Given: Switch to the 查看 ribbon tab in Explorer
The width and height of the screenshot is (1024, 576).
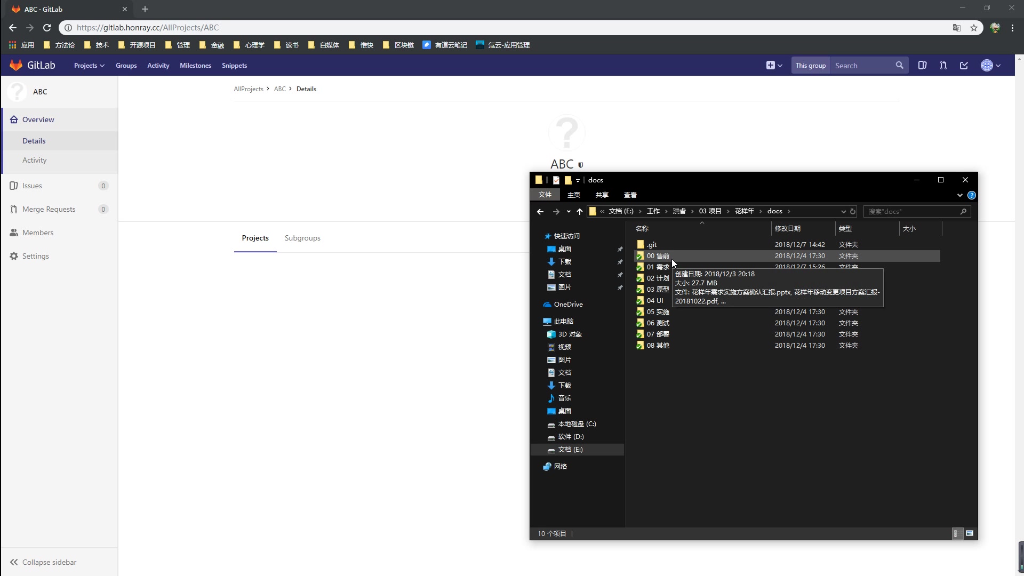Looking at the screenshot, I should tap(630, 195).
